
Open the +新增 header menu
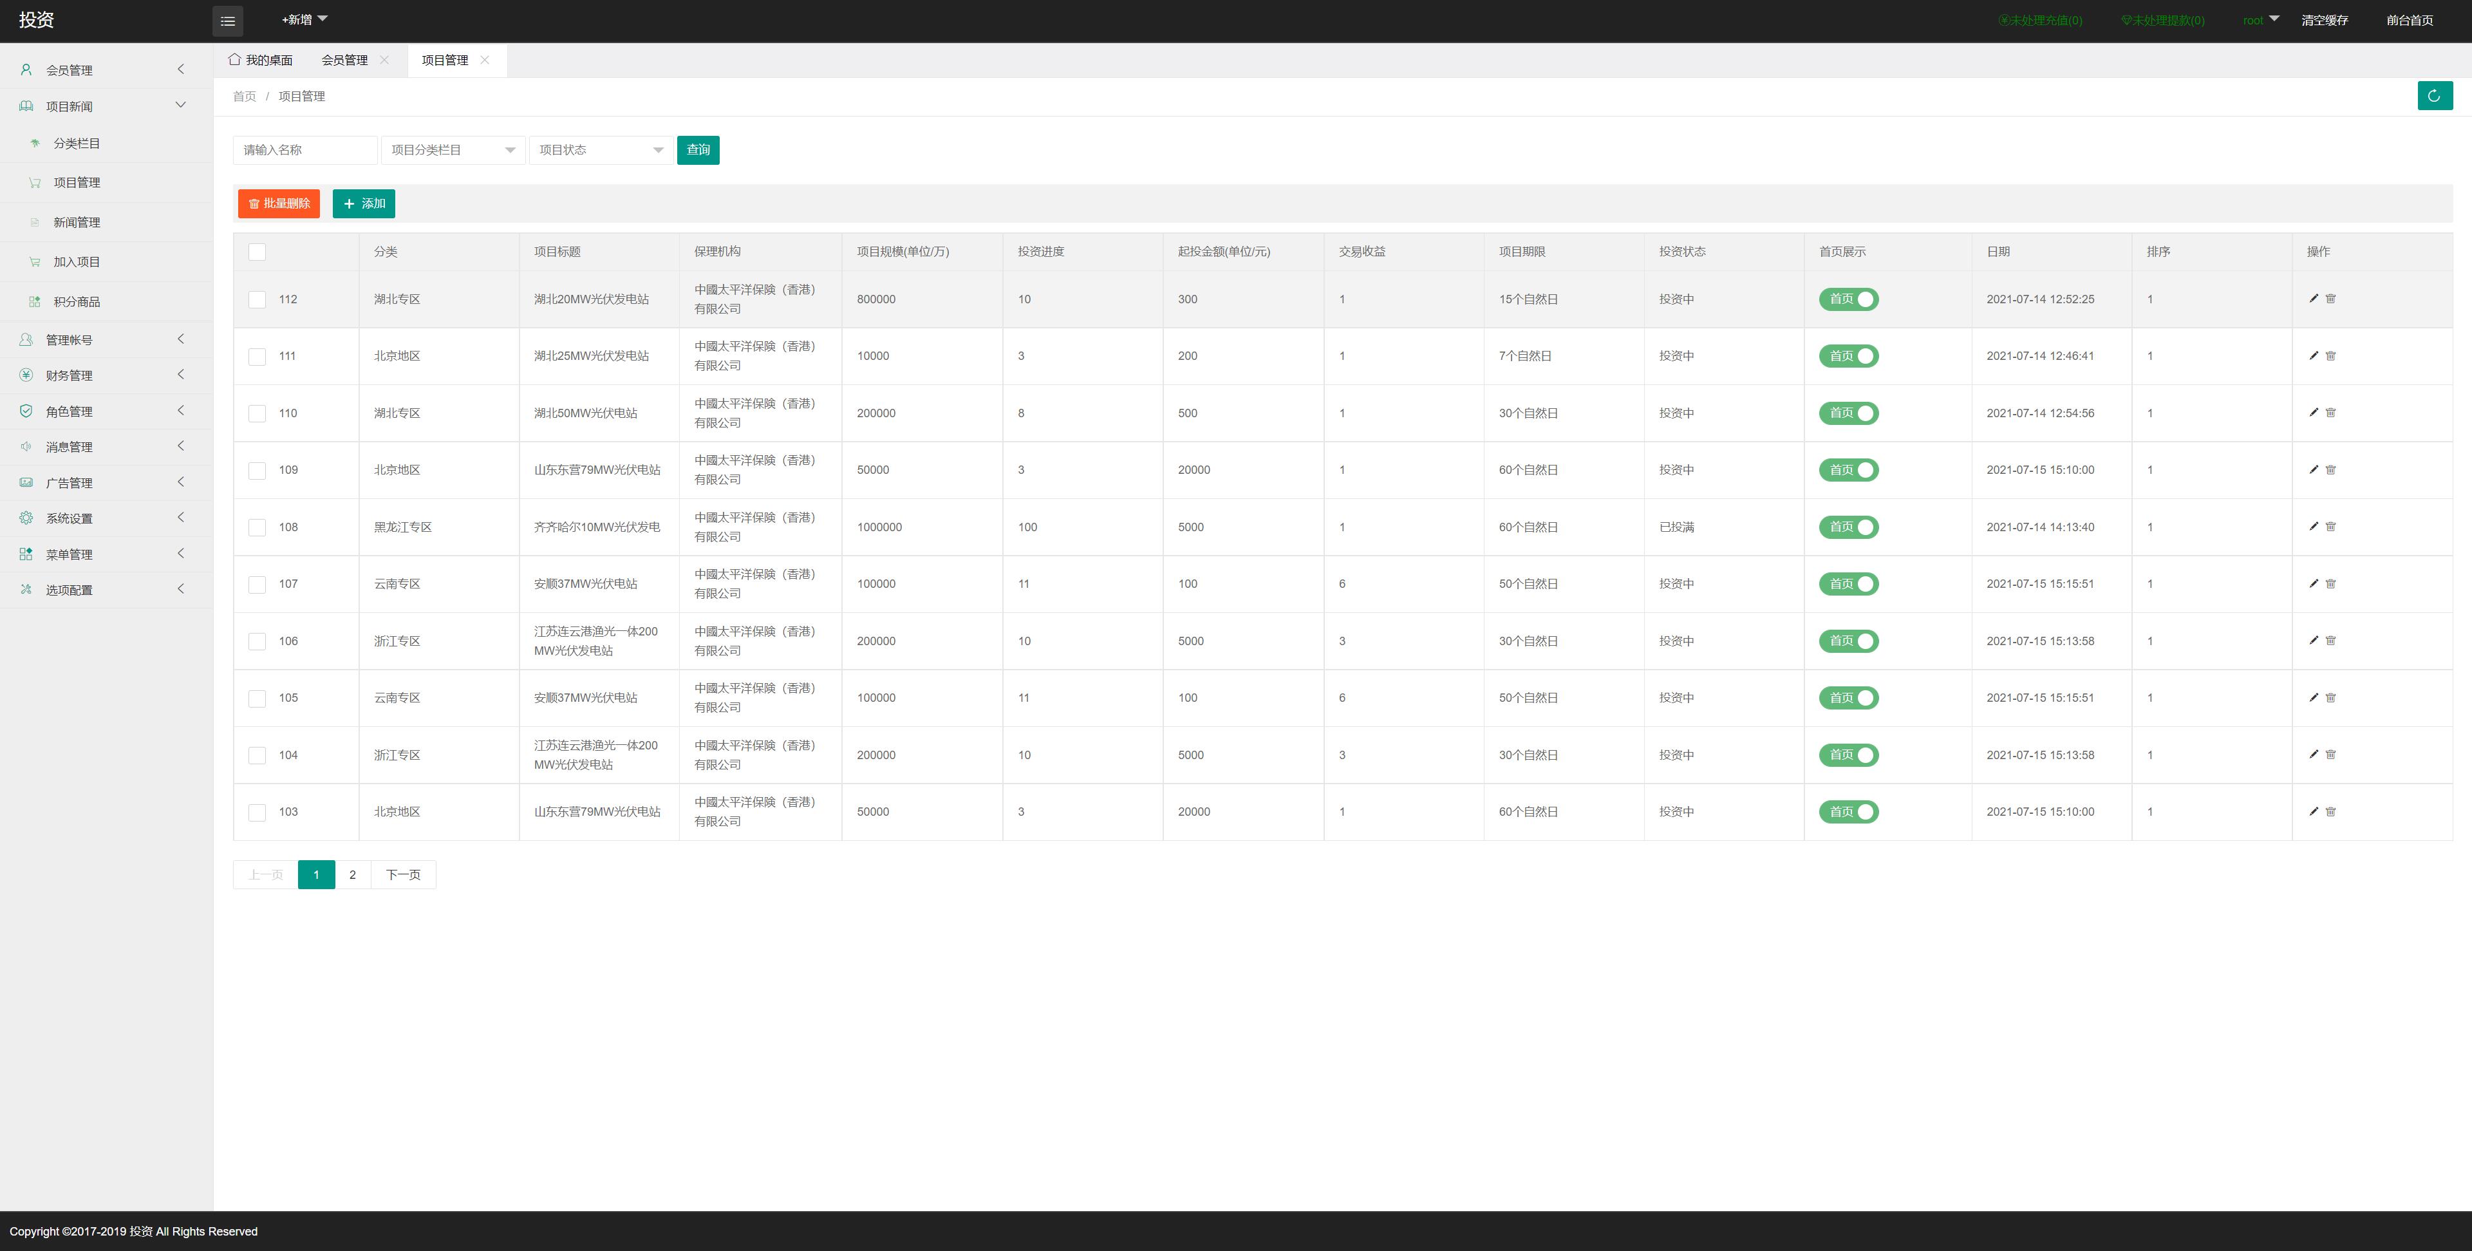303,19
